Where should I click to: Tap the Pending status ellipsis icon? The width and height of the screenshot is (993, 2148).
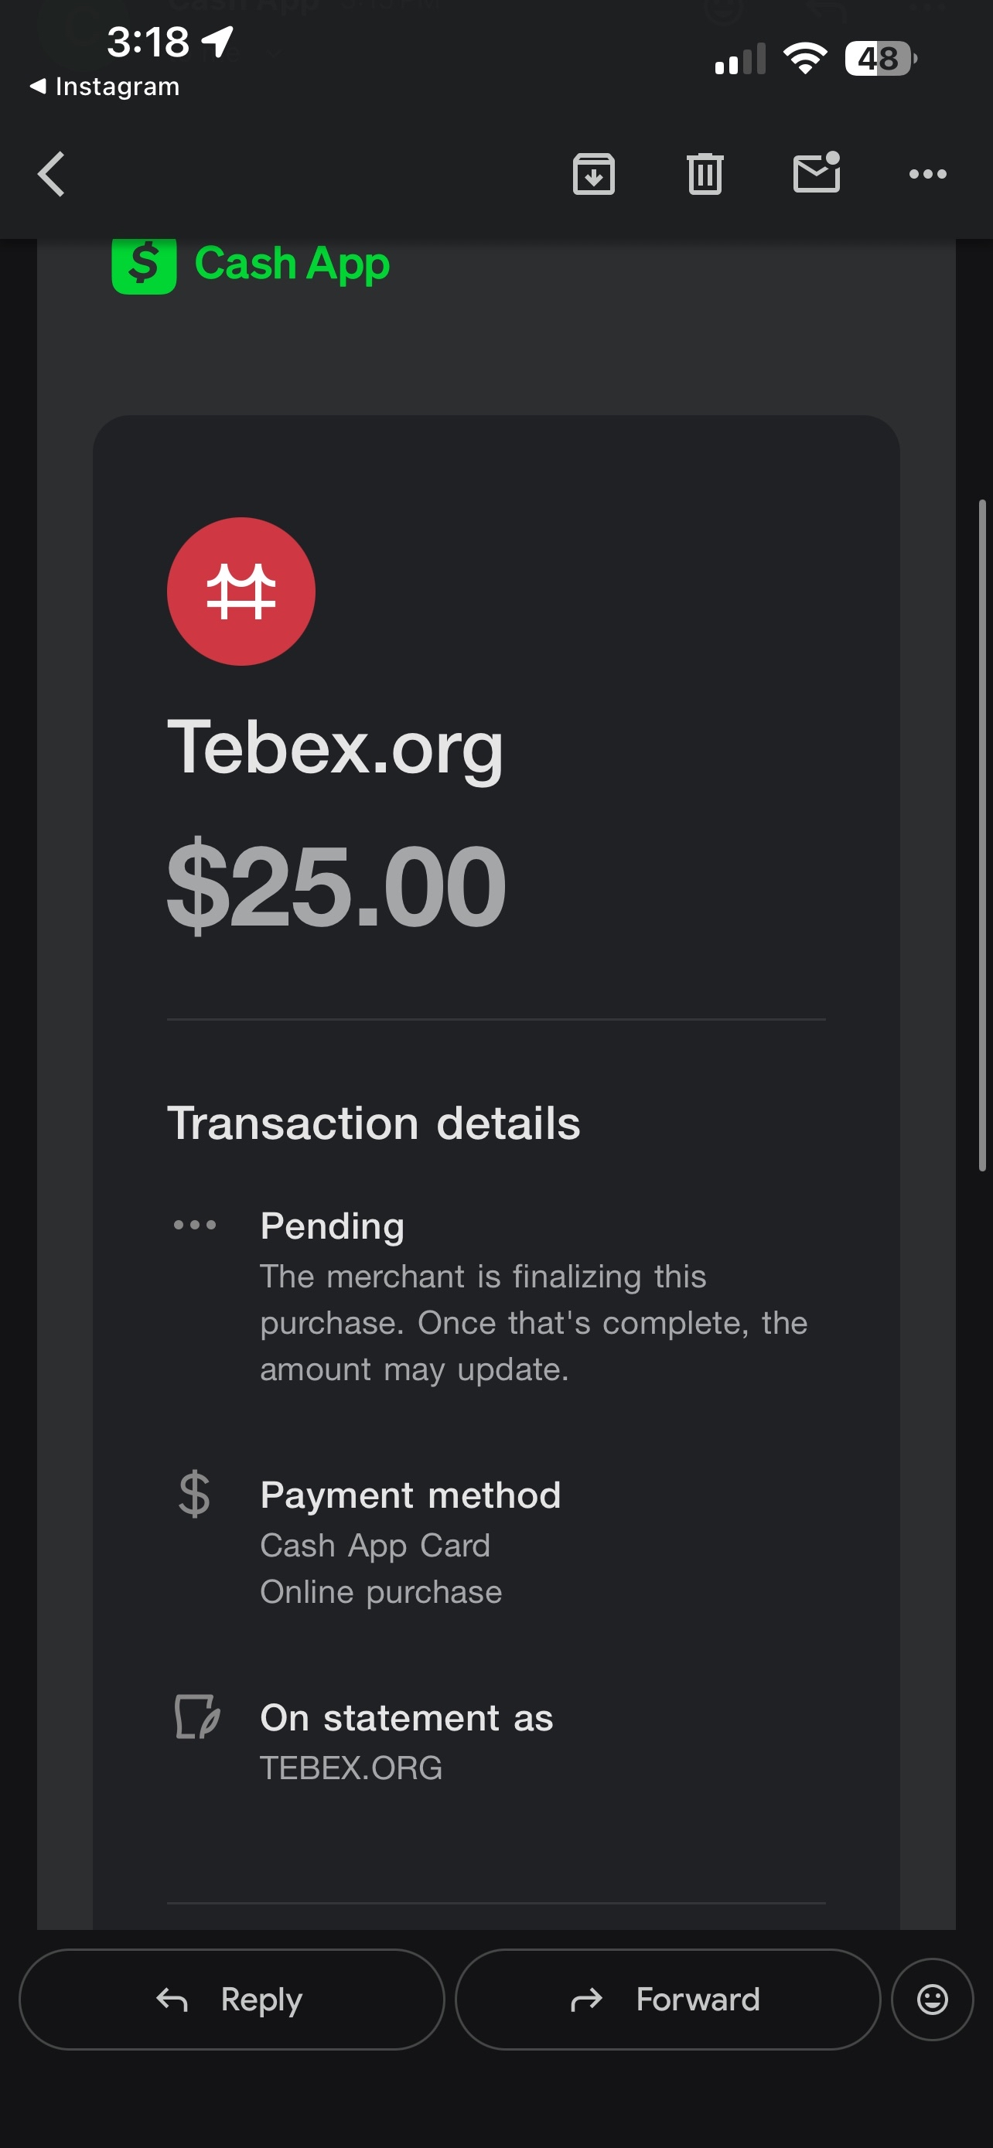point(195,1225)
